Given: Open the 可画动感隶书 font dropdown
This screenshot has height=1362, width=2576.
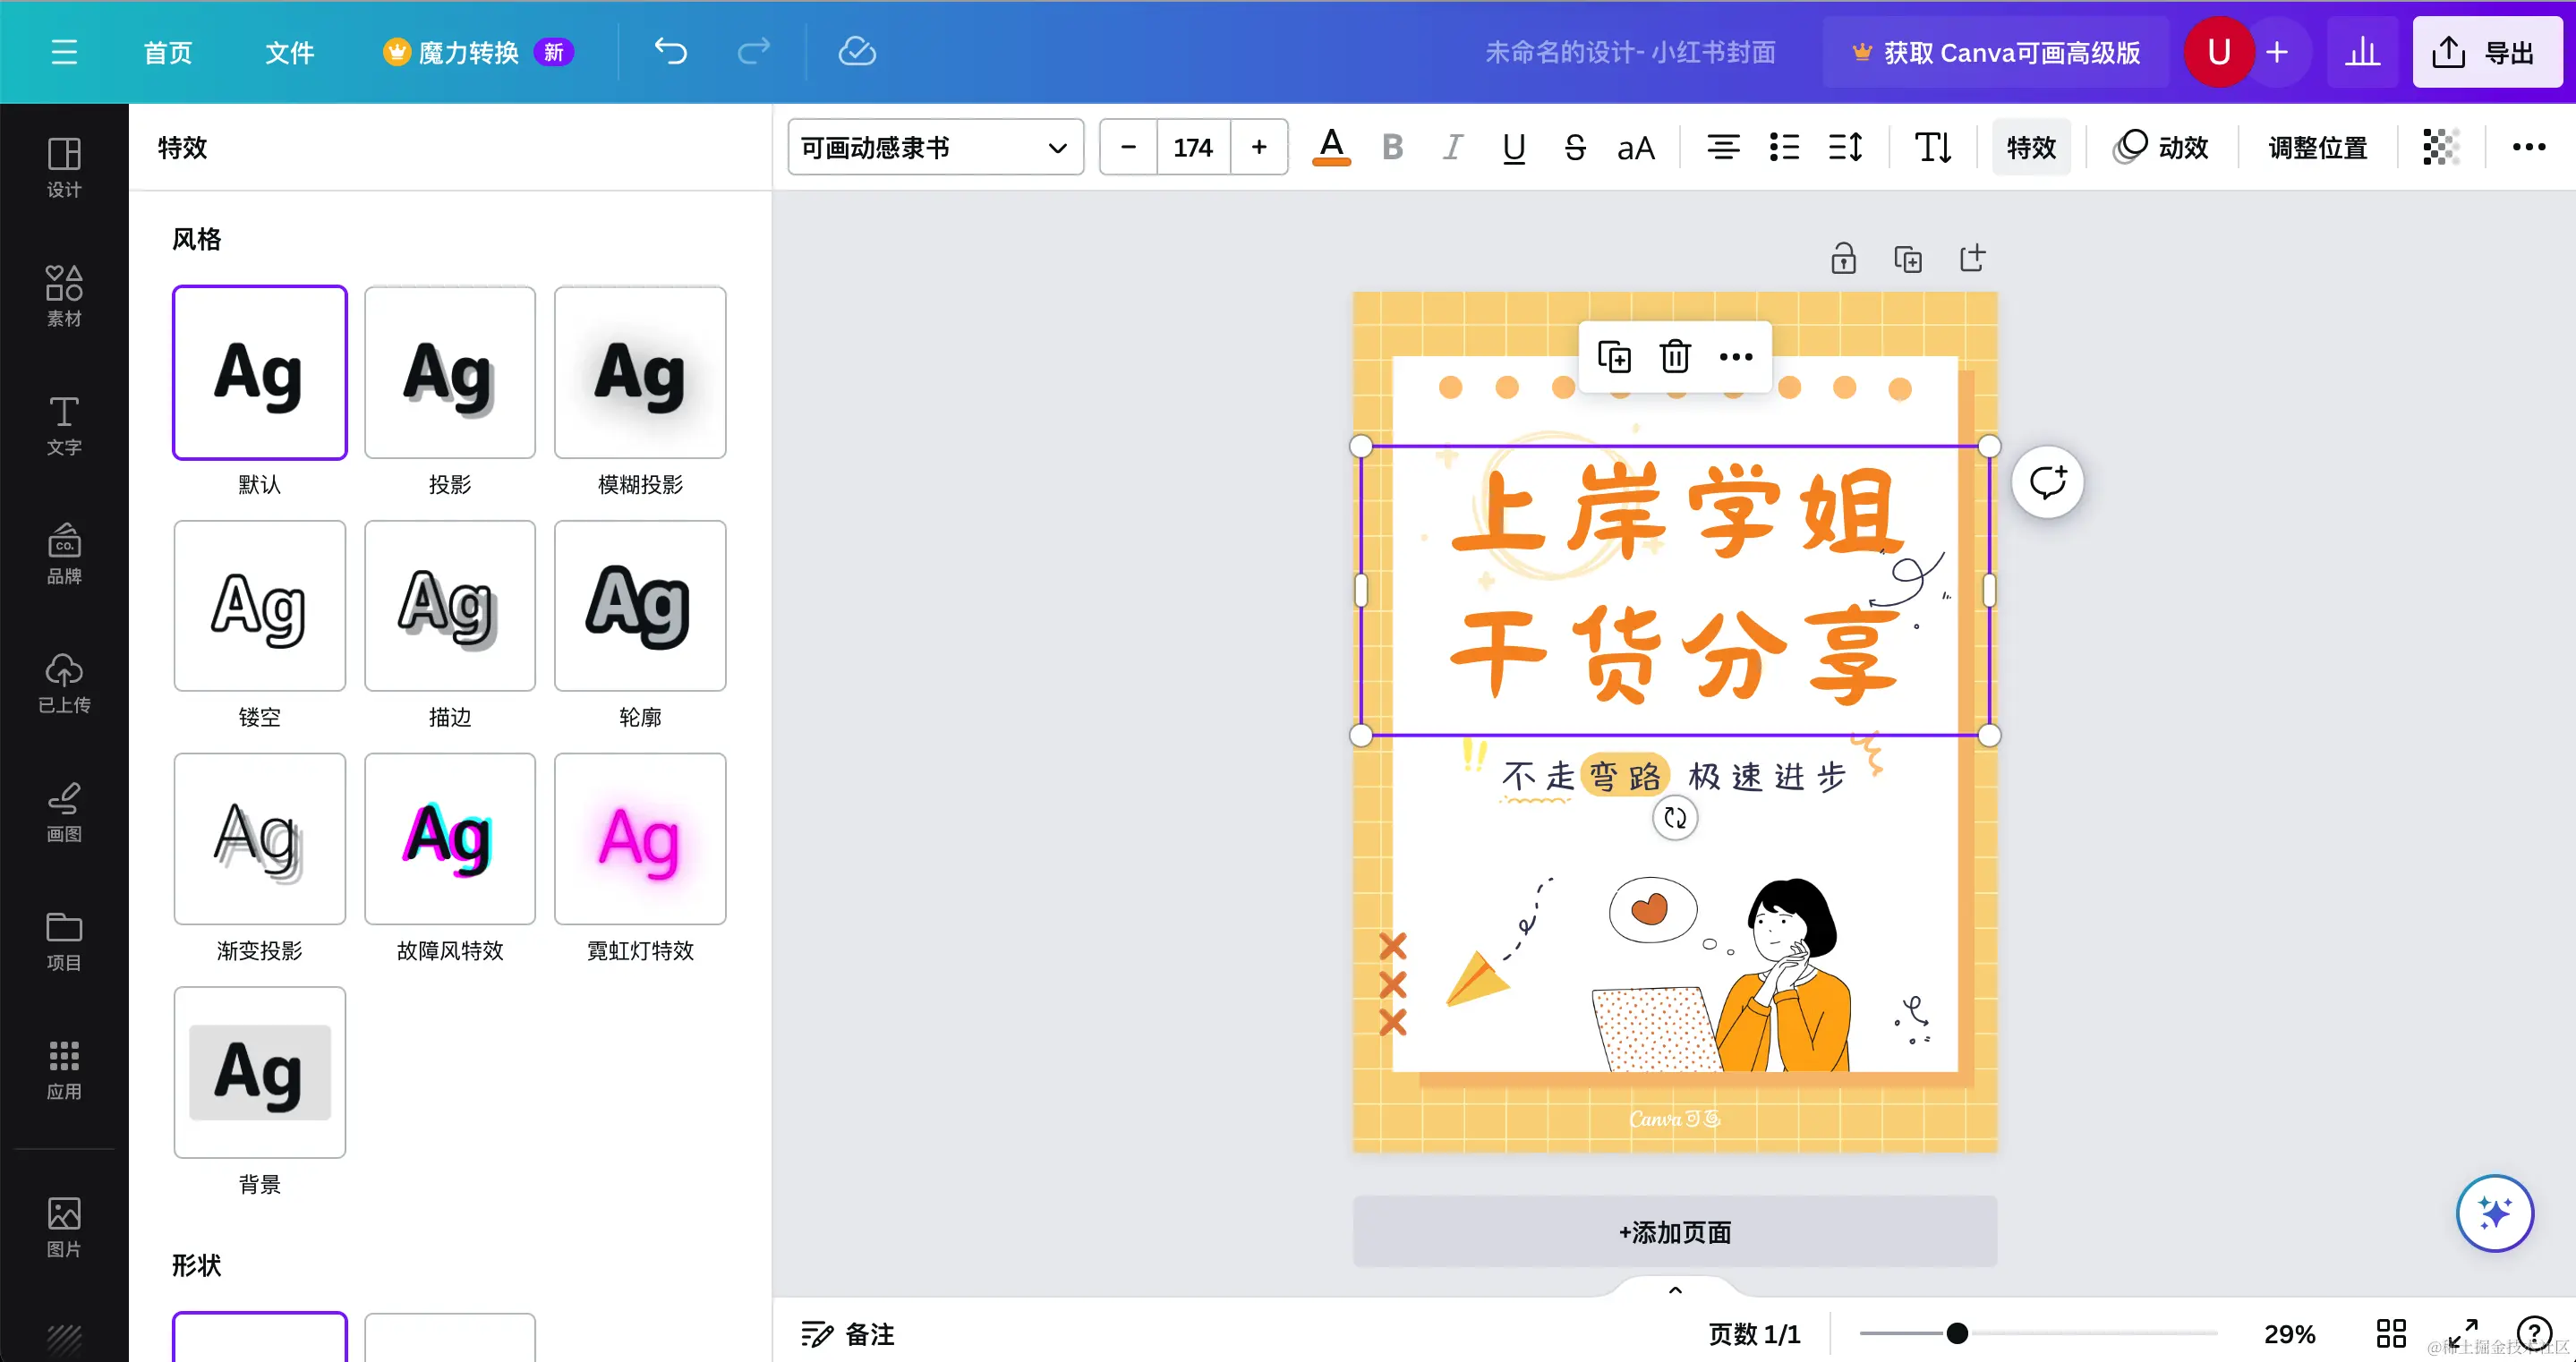Looking at the screenshot, I should pyautogui.click(x=934, y=147).
